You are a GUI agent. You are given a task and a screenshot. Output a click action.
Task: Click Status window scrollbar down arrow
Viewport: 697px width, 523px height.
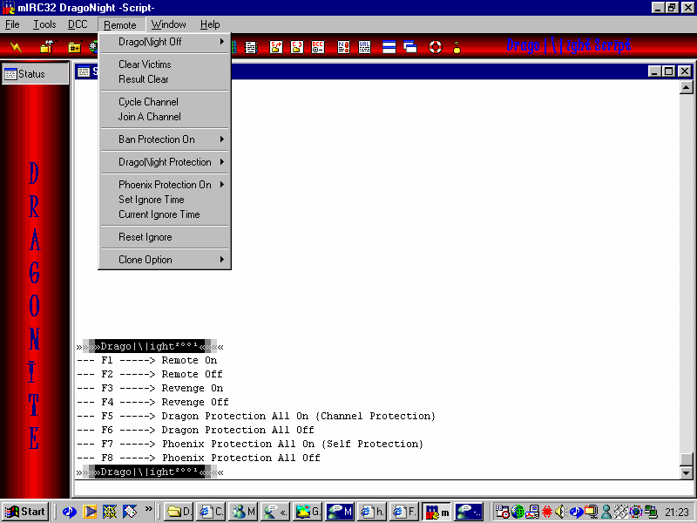coord(687,473)
